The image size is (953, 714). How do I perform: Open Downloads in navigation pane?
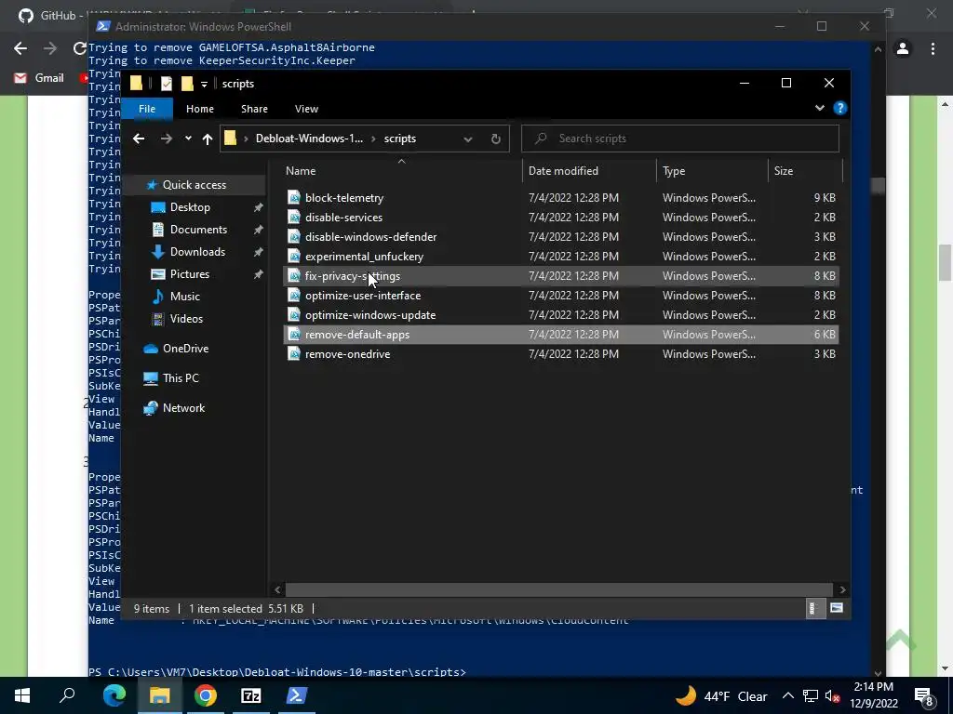pyautogui.click(x=197, y=251)
